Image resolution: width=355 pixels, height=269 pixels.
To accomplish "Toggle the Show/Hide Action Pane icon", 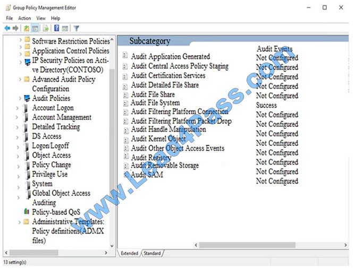I will [65, 28].
